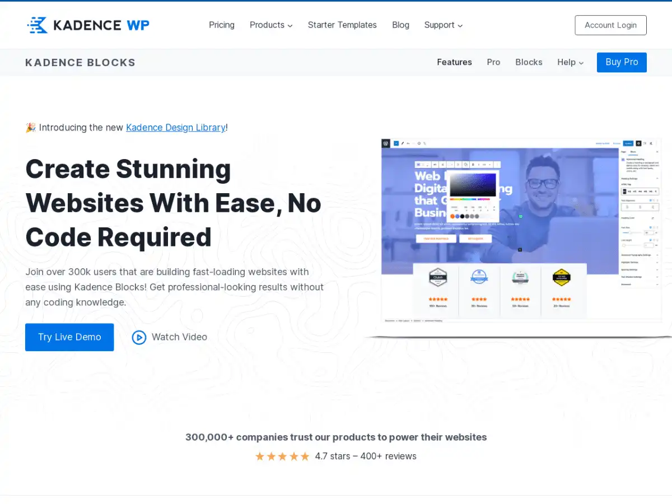Click the "Join over 300k users" paragraph
672x504 pixels.
tap(175, 287)
